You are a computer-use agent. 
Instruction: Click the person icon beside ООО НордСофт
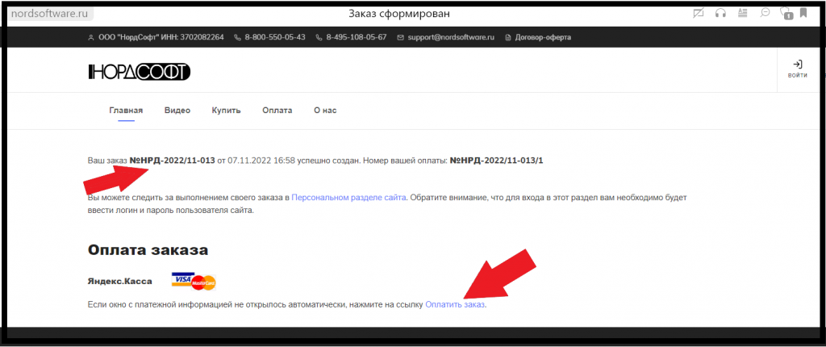pos(90,38)
